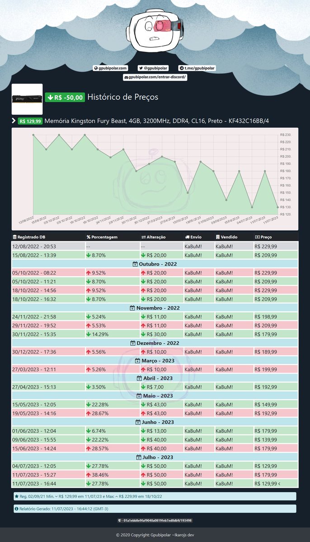Click the down arrow in R$ -50,00 badge

pyautogui.click(x=50, y=97)
